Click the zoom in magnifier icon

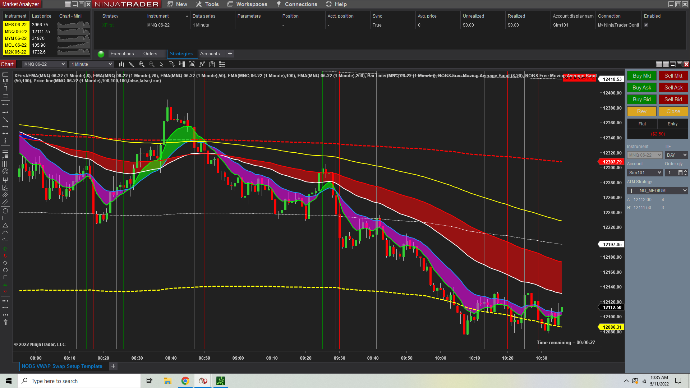click(x=142, y=64)
